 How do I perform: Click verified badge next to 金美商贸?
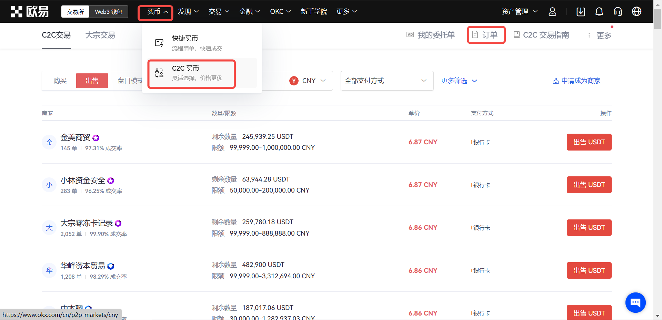click(96, 138)
